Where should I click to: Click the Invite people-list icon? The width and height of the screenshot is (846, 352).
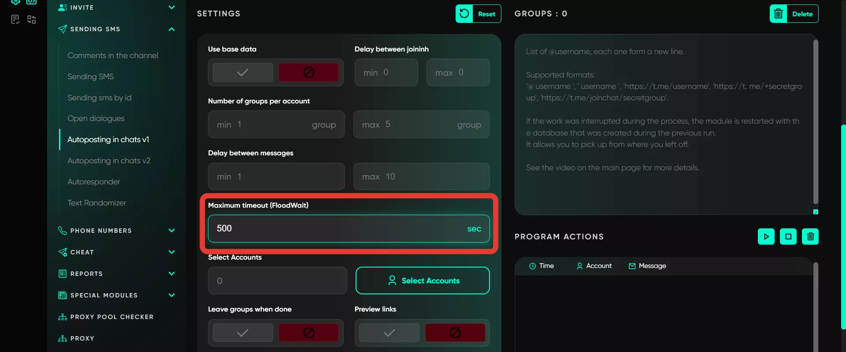point(63,7)
